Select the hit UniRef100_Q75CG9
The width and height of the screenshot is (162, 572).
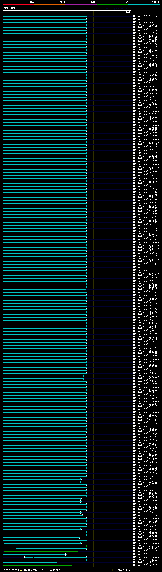pos(145,354)
